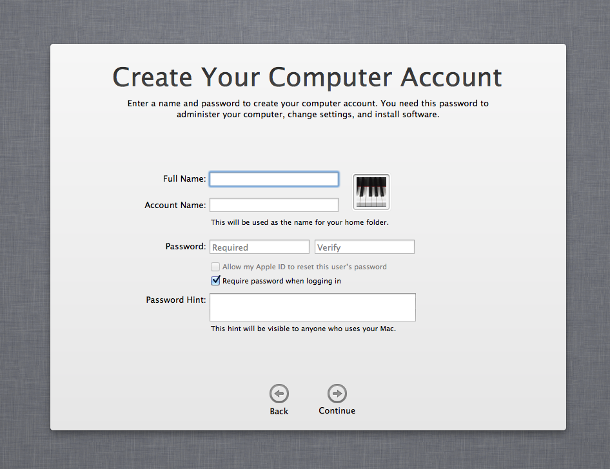Click the Continue arrow icon
This screenshot has height=469, width=610.
(337, 394)
